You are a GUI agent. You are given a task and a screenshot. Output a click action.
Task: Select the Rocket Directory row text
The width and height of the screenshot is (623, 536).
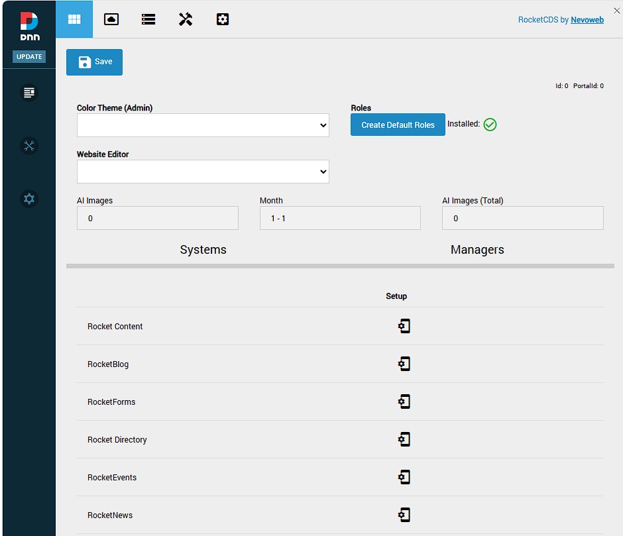pyautogui.click(x=117, y=439)
